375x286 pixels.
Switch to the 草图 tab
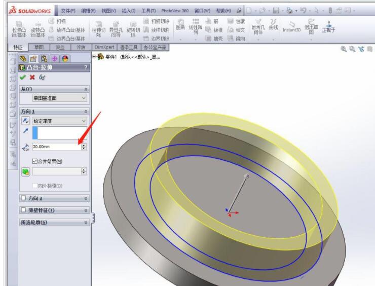[x=39, y=47]
